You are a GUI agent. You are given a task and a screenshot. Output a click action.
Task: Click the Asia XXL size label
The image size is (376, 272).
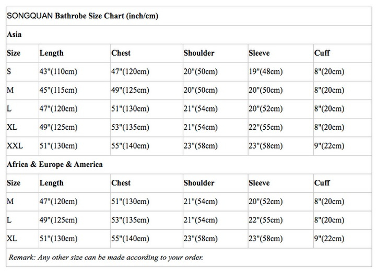[x=15, y=146]
